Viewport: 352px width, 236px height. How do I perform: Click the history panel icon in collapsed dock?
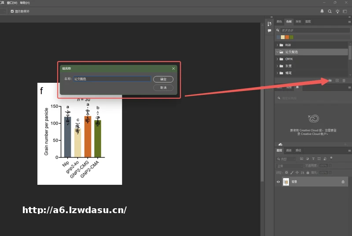(x=269, y=23)
